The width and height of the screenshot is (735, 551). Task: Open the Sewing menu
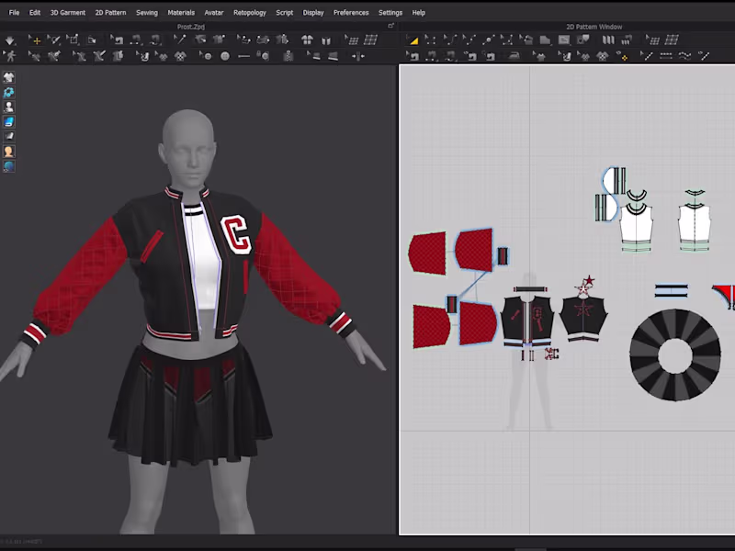point(146,12)
